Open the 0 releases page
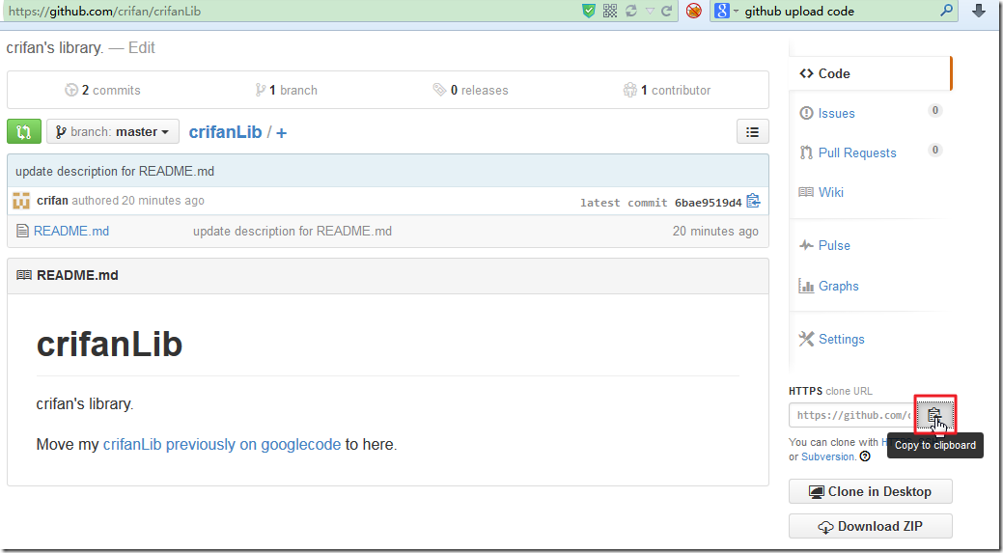 point(470,90)
